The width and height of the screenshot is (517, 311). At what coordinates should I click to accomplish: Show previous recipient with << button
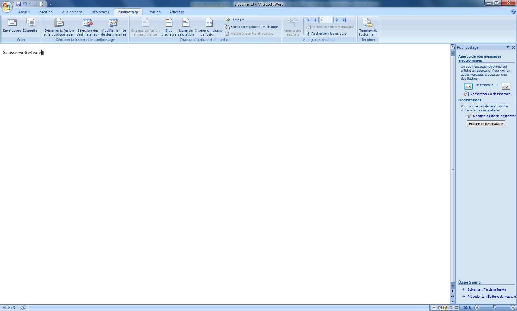[468, 87]
